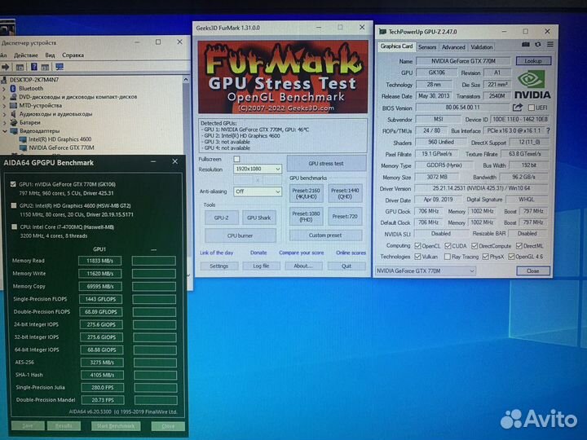Click the Single-Precision FLOPS 1443 GFLOPS value
Image resolution: width=587 pixels, height=440 pixels.
pyautogui.click(x=101, y=299)
